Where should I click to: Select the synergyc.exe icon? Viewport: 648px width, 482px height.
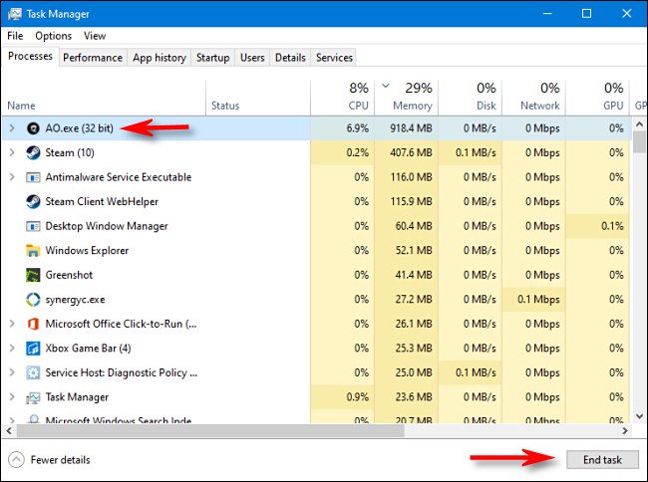(x=33, y=299)
